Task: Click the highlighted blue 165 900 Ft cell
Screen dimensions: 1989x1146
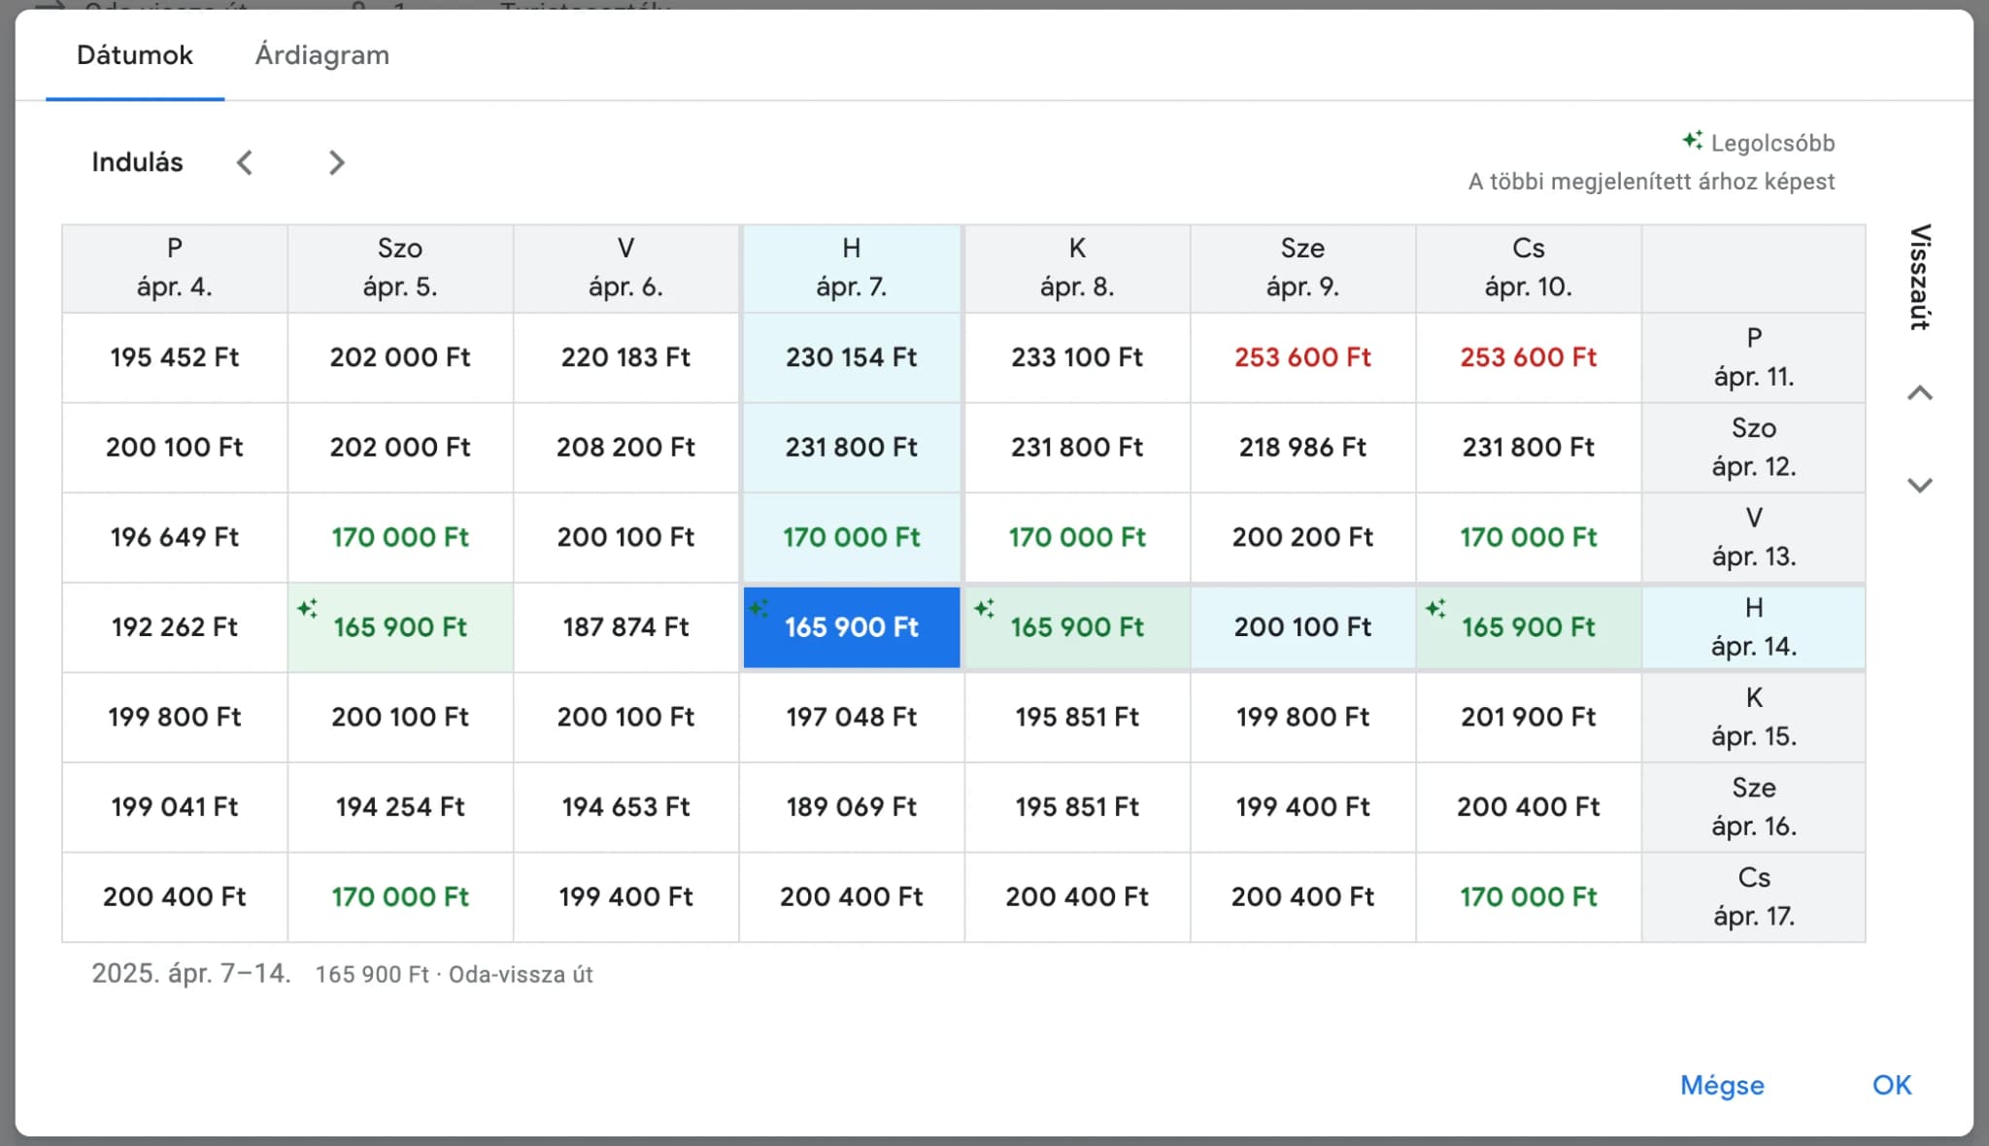Action: point(852,627)
